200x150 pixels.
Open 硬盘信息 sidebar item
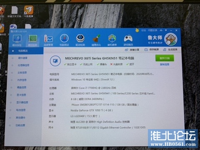(22, 87)
